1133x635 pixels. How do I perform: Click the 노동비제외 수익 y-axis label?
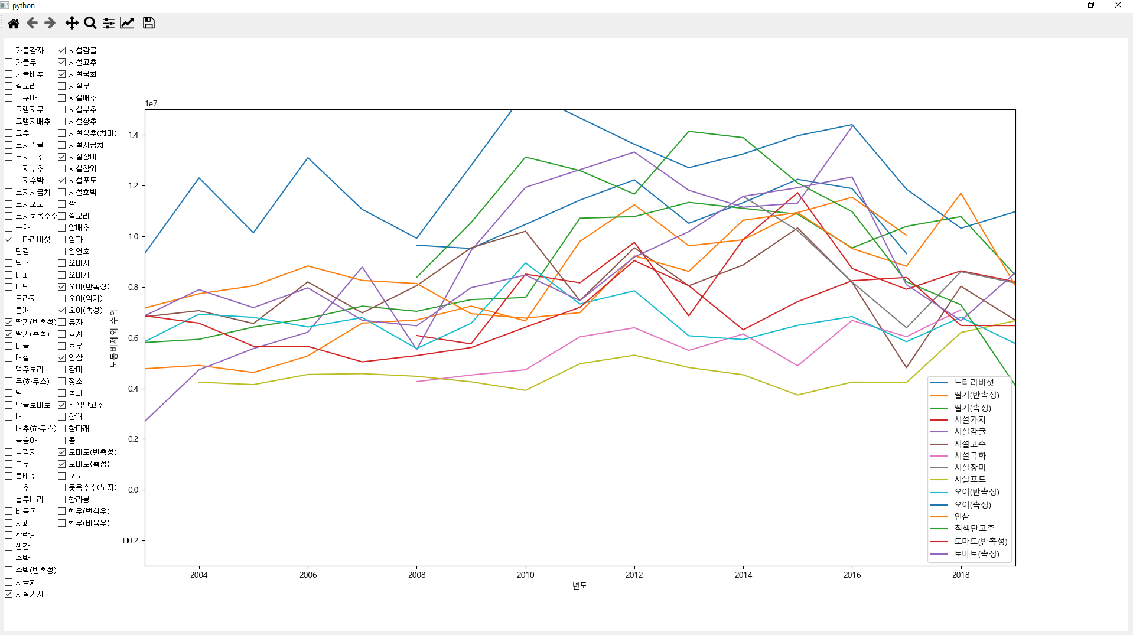(113, 338)
